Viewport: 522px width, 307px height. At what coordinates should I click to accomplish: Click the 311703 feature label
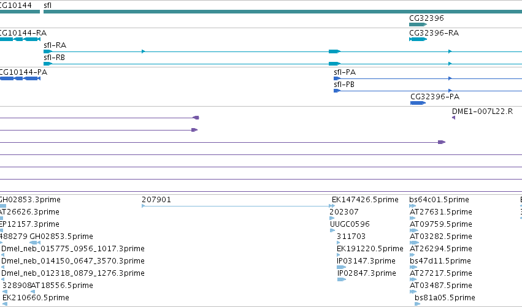pos(351,237)
